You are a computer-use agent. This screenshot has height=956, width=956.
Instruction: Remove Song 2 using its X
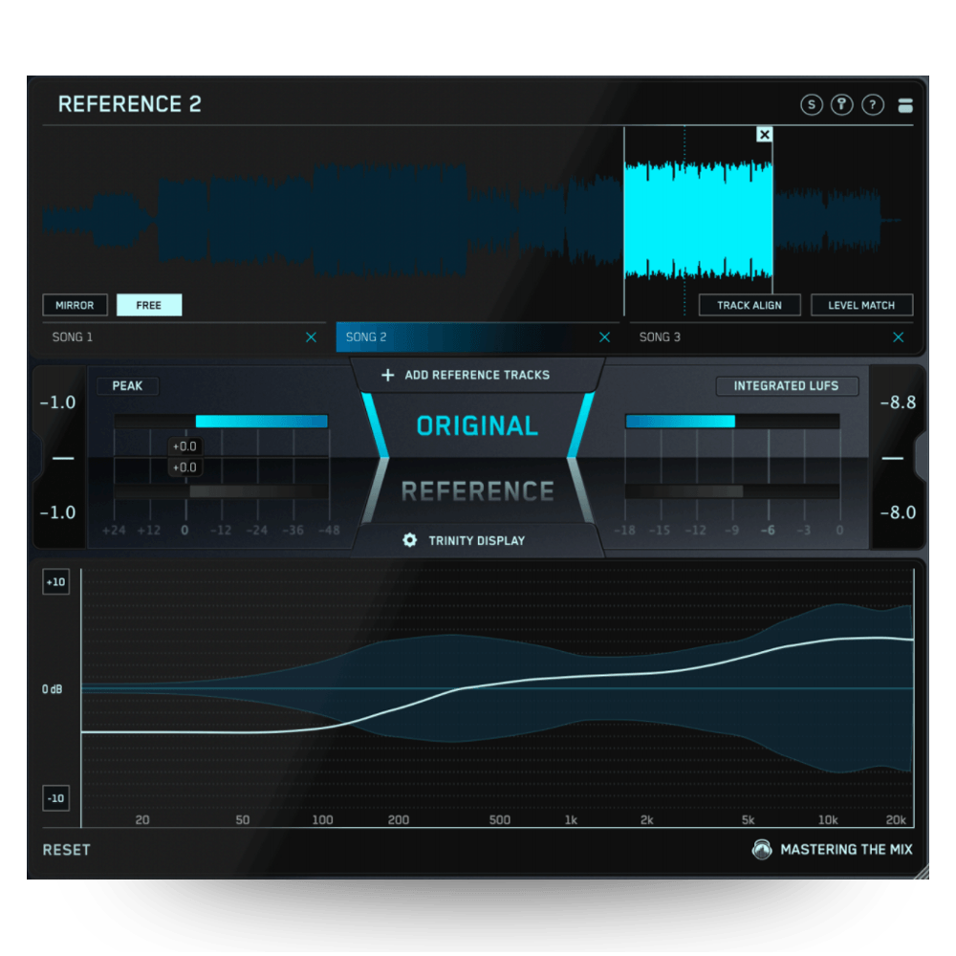point(604,337)
